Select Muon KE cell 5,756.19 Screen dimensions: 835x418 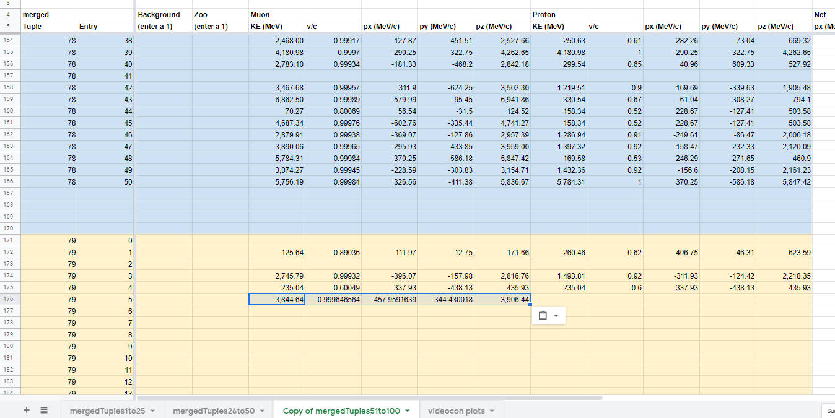coord(277,181)
